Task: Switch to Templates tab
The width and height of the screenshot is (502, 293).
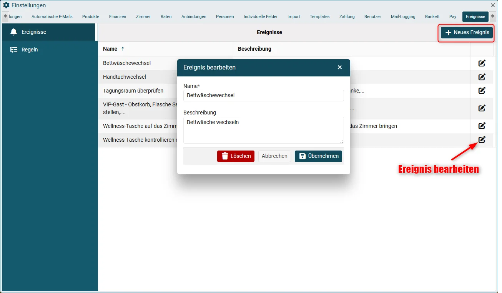Action: (x=320, y=17)
